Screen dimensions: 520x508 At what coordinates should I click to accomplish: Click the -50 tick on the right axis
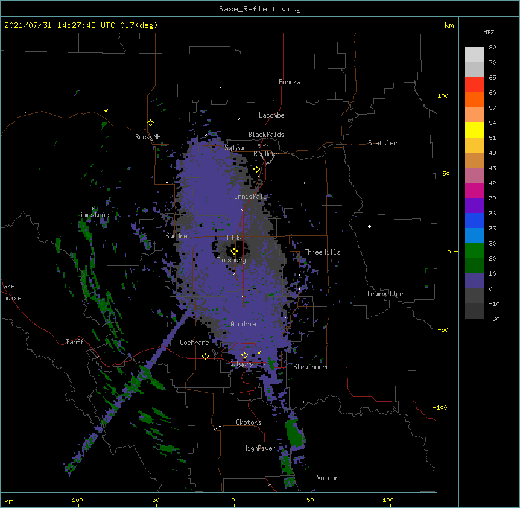(443, 329)
